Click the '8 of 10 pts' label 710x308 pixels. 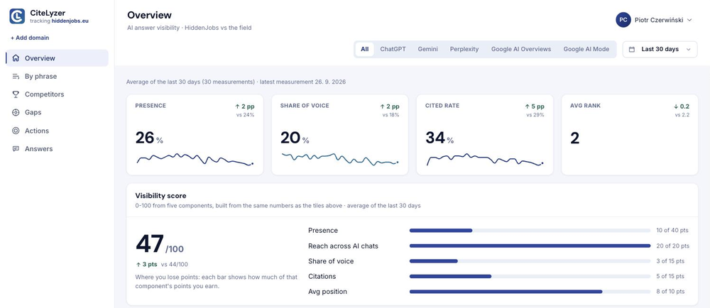pyautogui.click(x=670, y=292)
